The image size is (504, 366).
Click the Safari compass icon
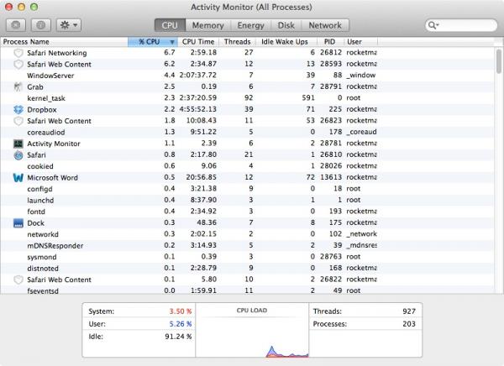coord(18,155)
